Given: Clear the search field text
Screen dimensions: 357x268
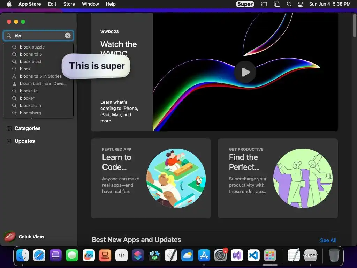Looking at the screenshot, I should (x=68, y=35).
